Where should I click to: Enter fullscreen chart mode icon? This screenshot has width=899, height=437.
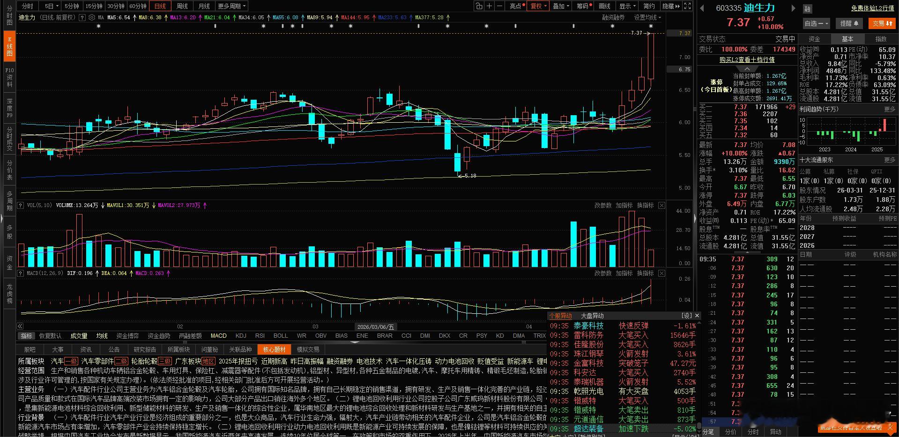click(x=687, y=6)
